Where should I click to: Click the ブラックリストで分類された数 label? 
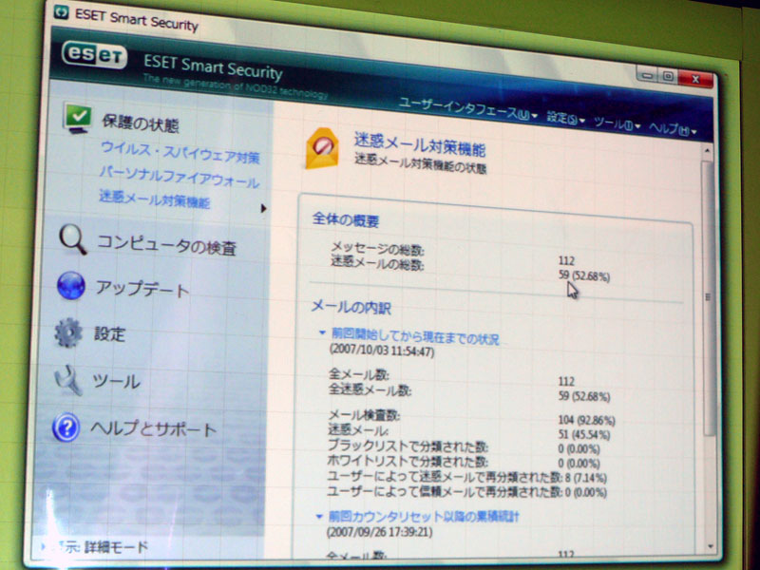pos(408,446)
